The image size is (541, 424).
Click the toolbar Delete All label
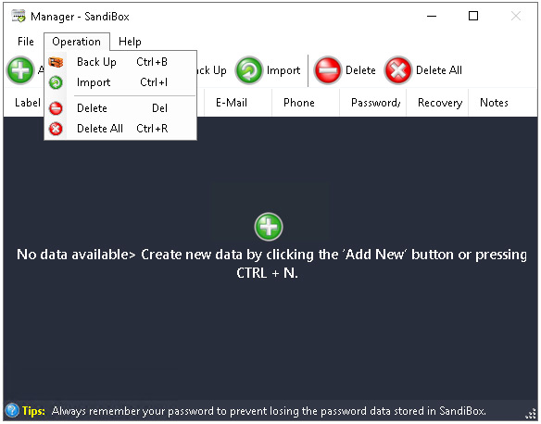[439, 70]
